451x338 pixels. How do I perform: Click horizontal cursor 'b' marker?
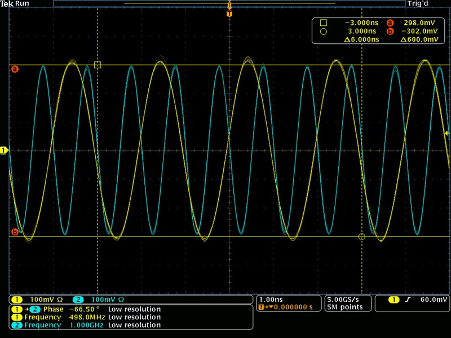pyautogui.click(x=15, y=232)
